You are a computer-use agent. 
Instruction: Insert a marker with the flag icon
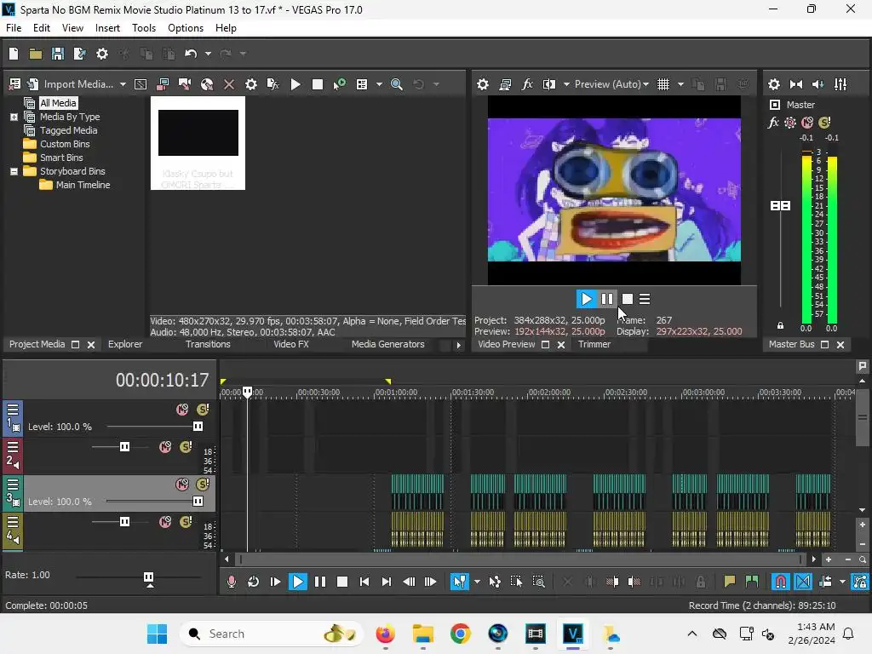pos(730,582)
